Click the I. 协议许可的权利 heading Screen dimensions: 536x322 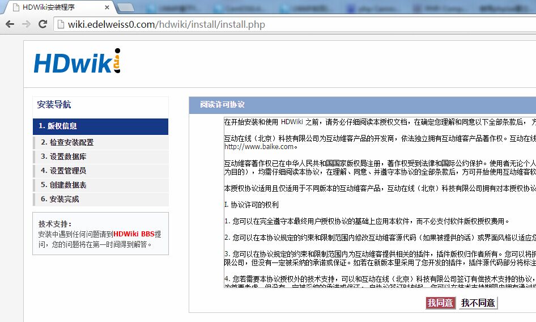[x=251, y=205]
